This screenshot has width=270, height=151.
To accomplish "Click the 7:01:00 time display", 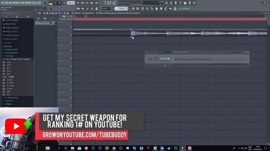I will 110,3.
